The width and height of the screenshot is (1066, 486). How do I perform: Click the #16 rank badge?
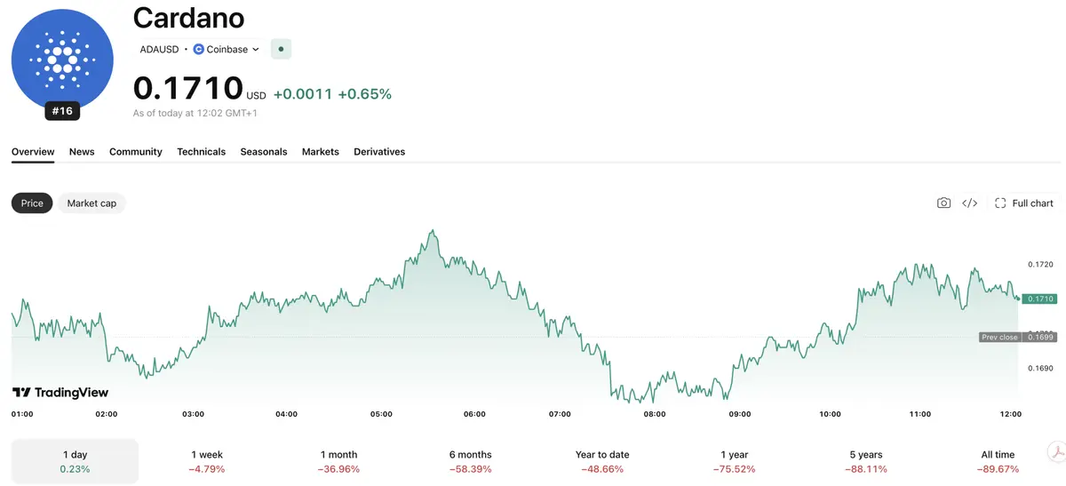(62, 111)
